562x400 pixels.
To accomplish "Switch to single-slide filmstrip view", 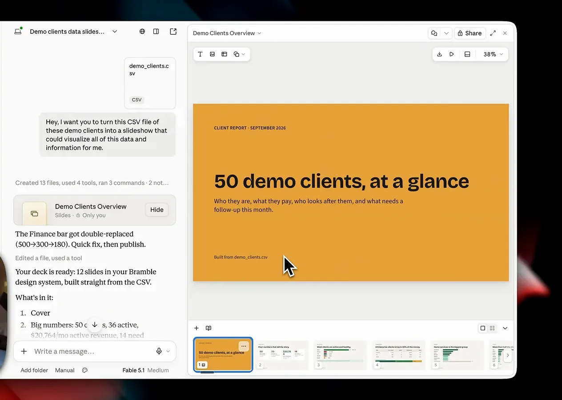I will pyautogui.click(x=483, y=328).
